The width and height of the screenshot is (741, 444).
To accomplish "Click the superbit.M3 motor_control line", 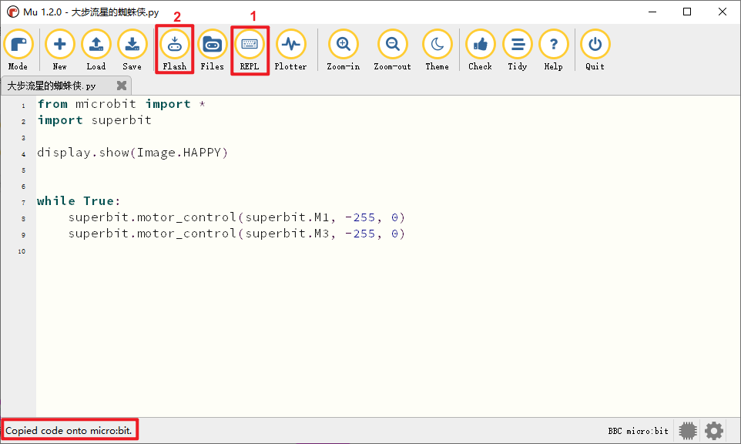I will click(236, 234).
